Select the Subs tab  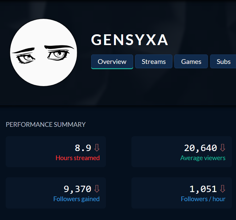tap(223, 62)
